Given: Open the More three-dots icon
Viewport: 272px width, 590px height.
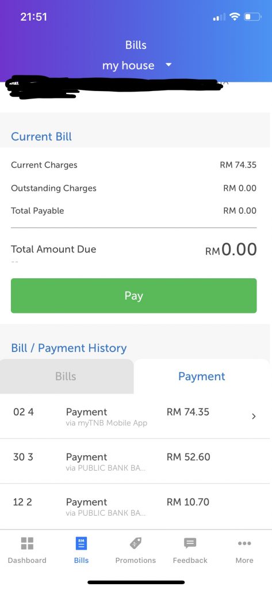Looking at the screenshot, I should (x=244, y=543).
